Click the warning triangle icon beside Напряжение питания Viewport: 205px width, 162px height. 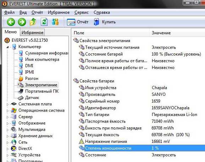82,141
